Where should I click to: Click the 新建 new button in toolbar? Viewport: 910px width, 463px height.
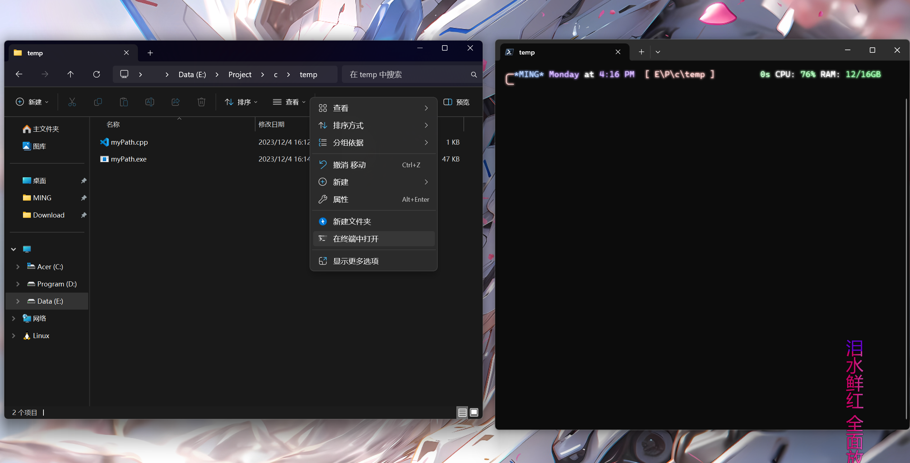click(x=32, y=102)
